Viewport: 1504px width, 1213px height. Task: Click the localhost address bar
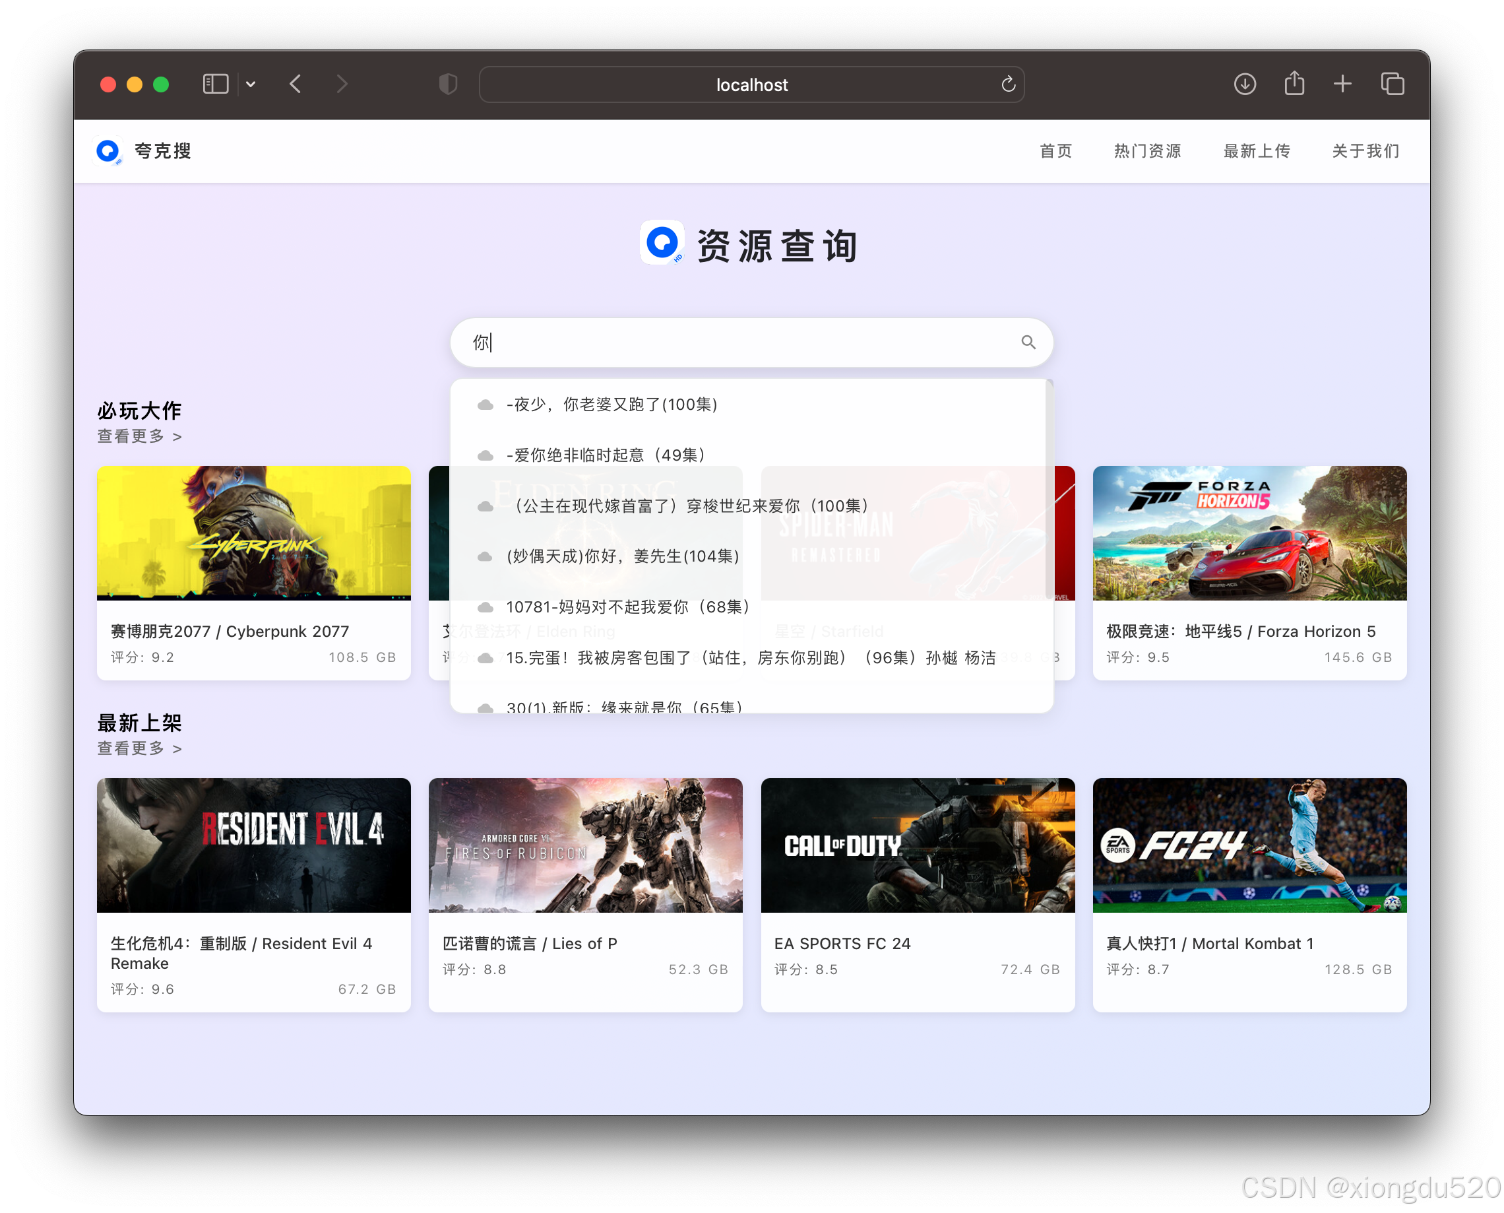751,84
